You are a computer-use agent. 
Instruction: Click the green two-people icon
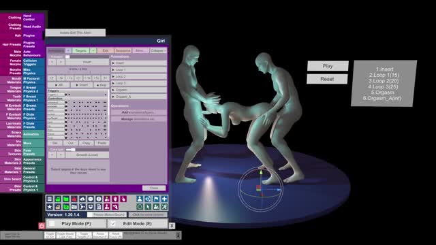[156, 207]
